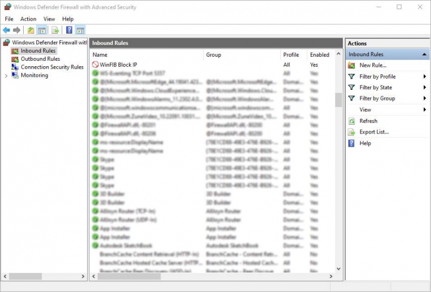Click Export List... in Actions pane

click(374, 132)
